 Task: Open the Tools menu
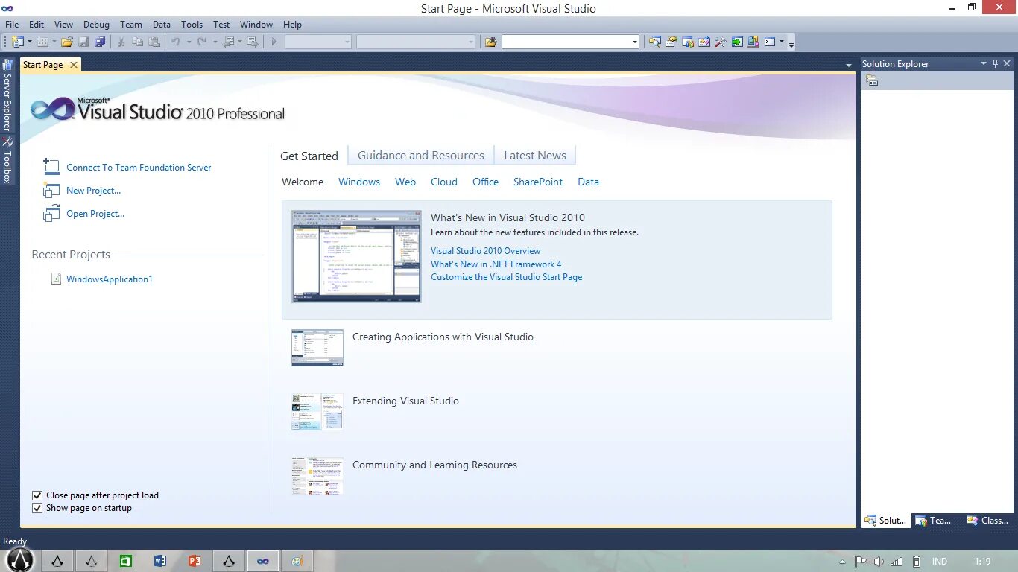pos(192,24)
